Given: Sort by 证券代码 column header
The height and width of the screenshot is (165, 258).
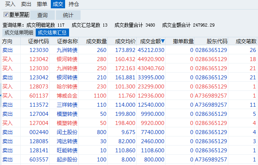Looking at the screenshot, I should coord(35,41).
